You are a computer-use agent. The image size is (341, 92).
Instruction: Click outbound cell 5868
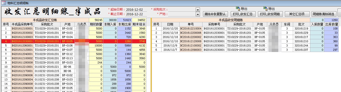click(125, 45)
